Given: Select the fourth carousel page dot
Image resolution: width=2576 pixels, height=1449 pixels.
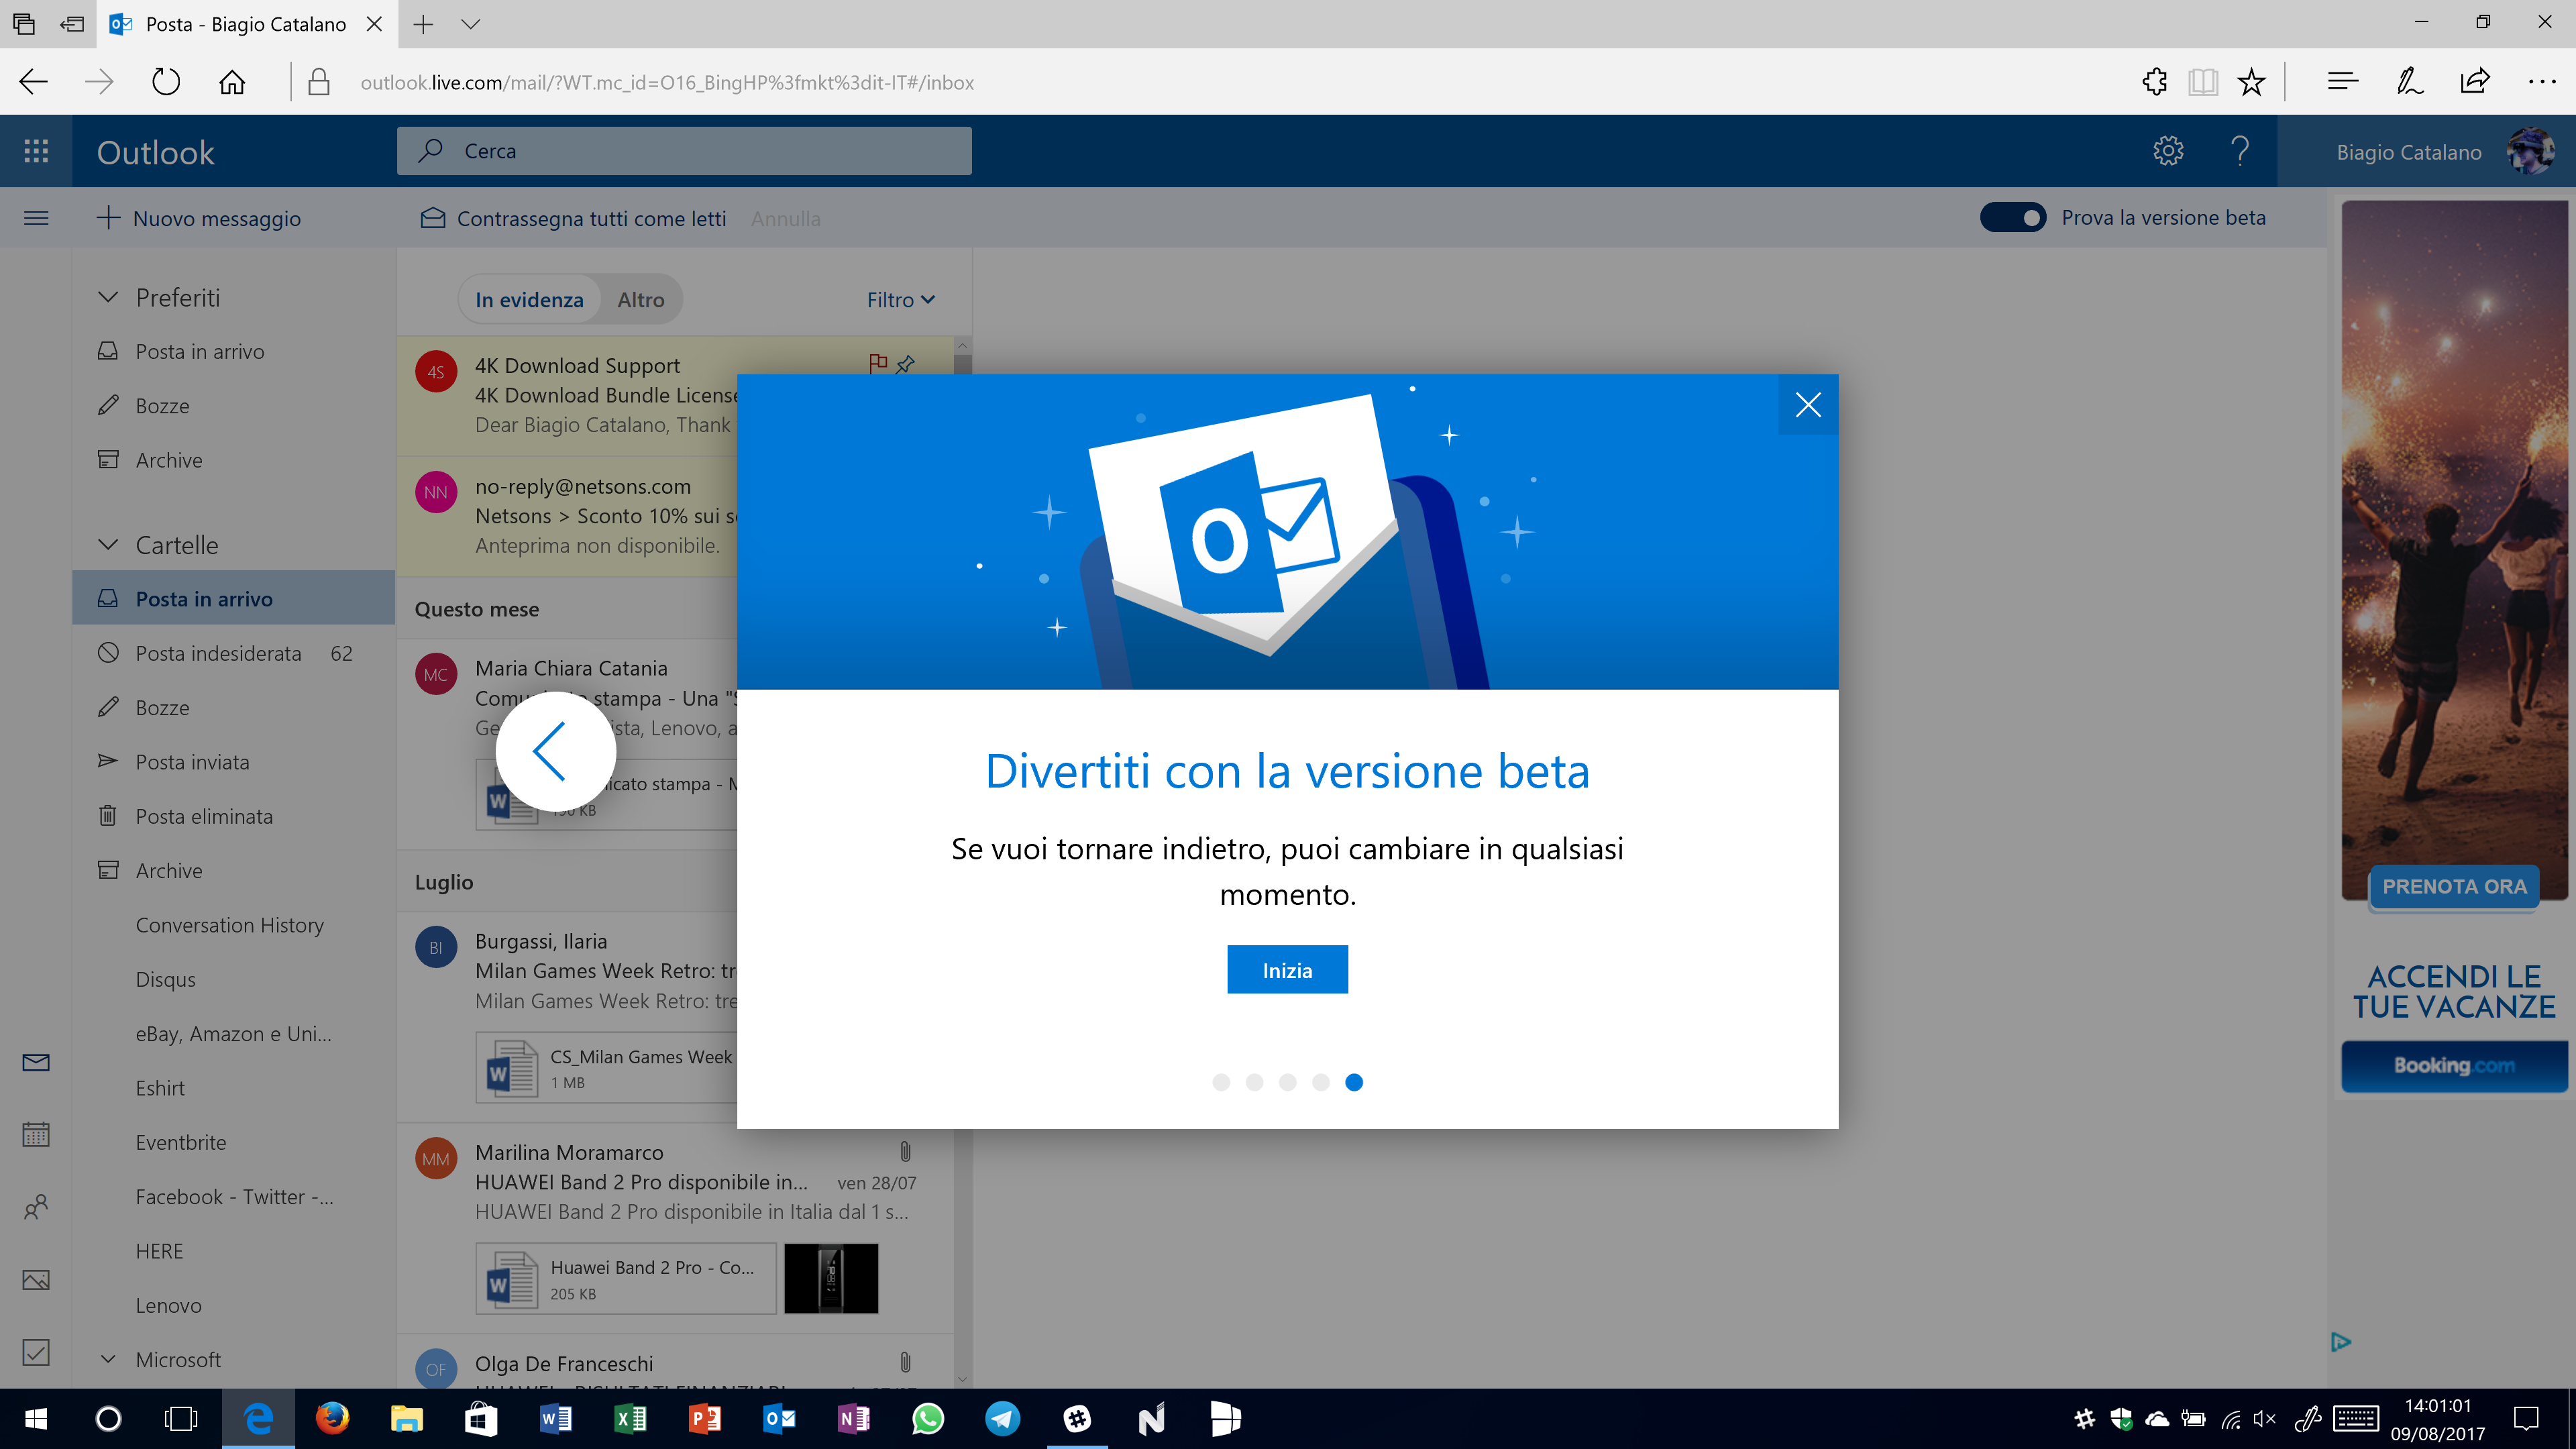Looking at the screenshot, I should tap(1321, 1082).
